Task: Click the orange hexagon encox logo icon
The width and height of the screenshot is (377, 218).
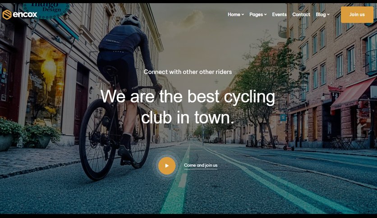Action: click(7, 15)
